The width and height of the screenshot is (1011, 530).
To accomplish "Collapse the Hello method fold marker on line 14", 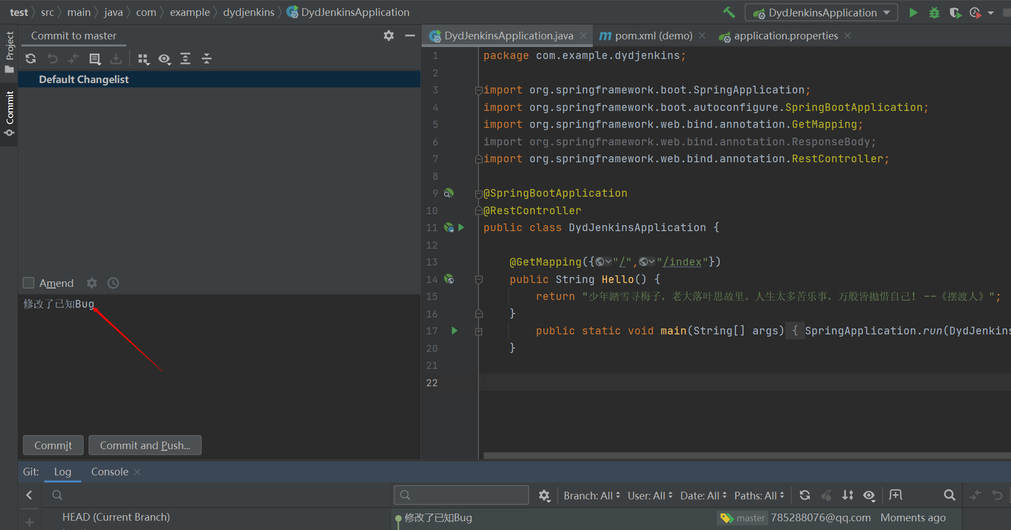I will coord(478,279).
